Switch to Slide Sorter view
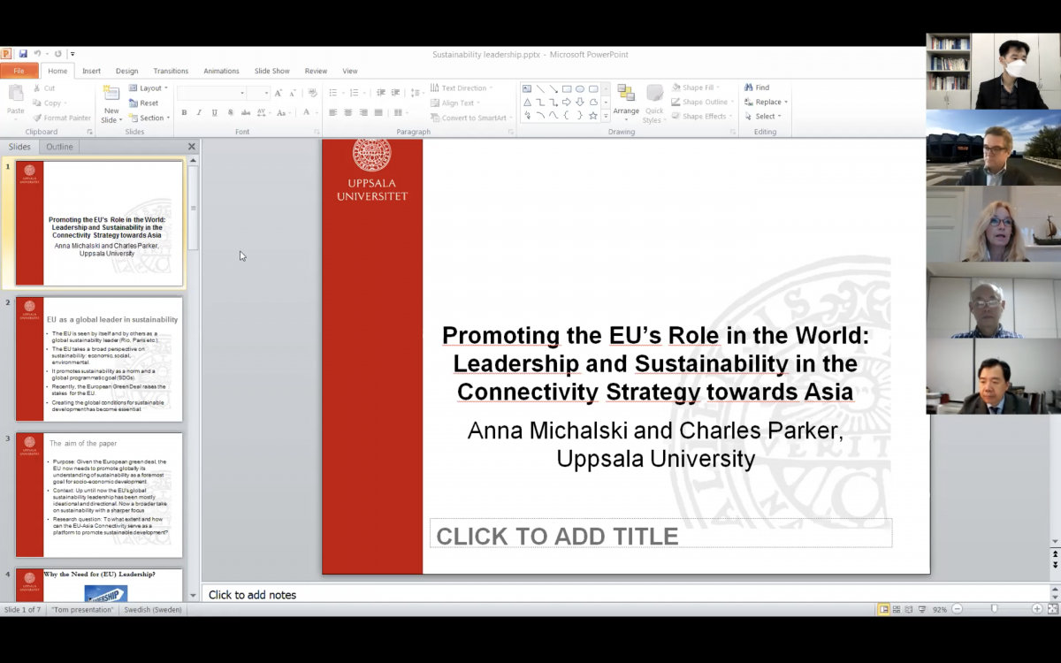Image resolution: width=1061 pixels, height=663 pixels. (x=896, y=609)
